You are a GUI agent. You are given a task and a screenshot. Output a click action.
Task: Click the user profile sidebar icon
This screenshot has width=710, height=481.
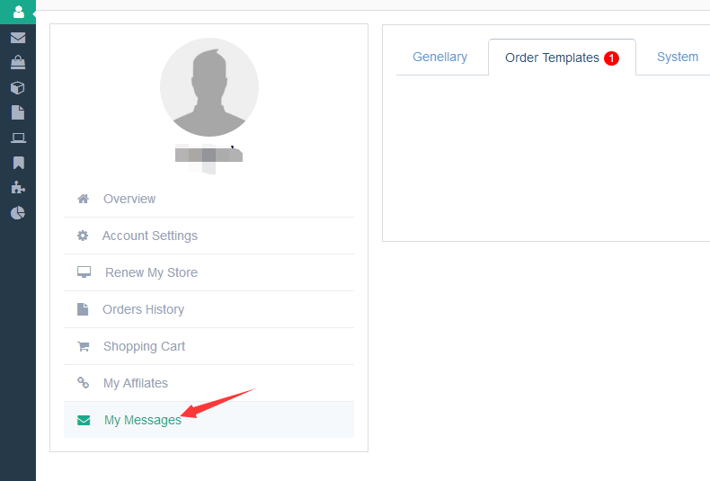pyautogui.click(x=18, y=12)
